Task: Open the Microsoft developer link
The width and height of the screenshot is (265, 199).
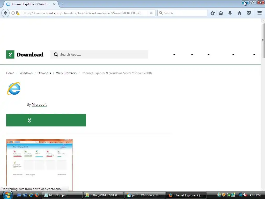Action: point(39,105)
